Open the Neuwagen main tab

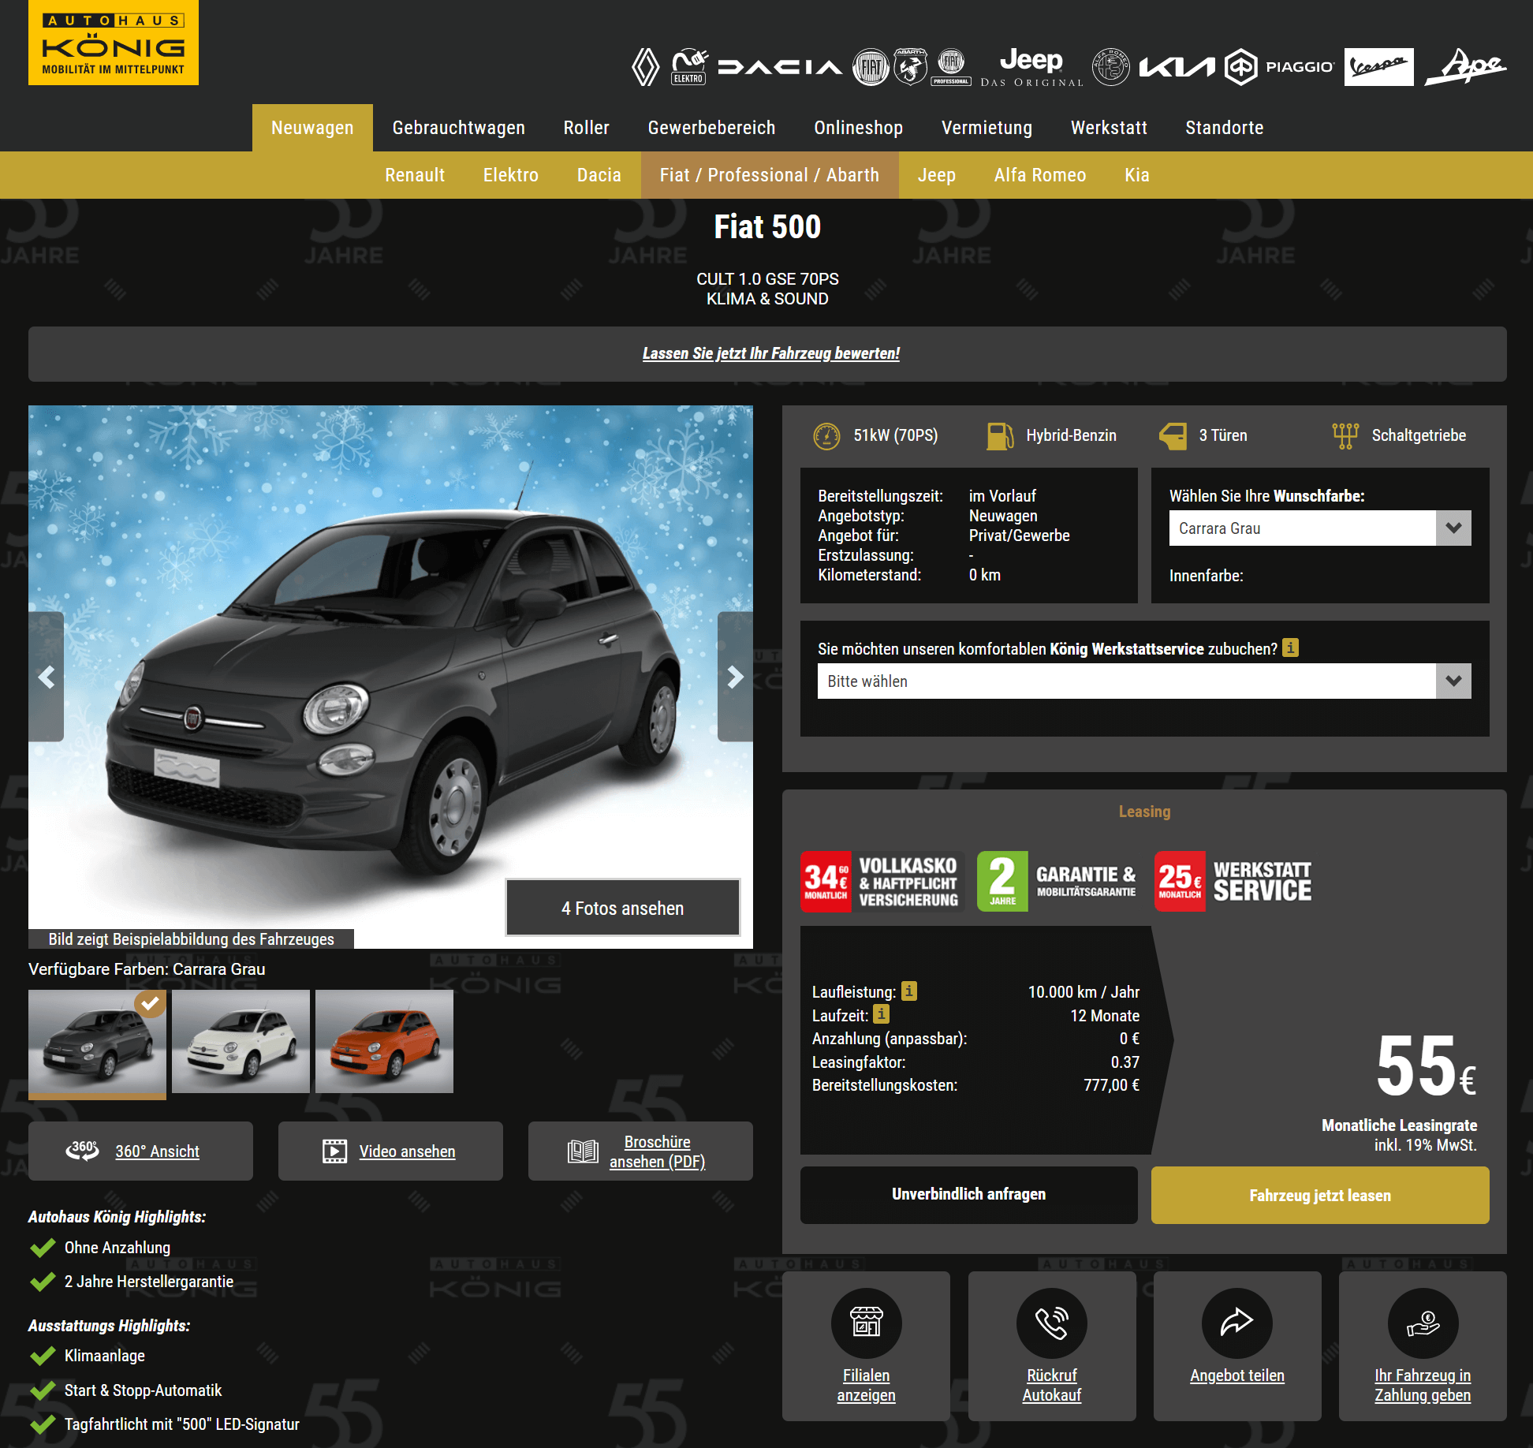[312, 128]
